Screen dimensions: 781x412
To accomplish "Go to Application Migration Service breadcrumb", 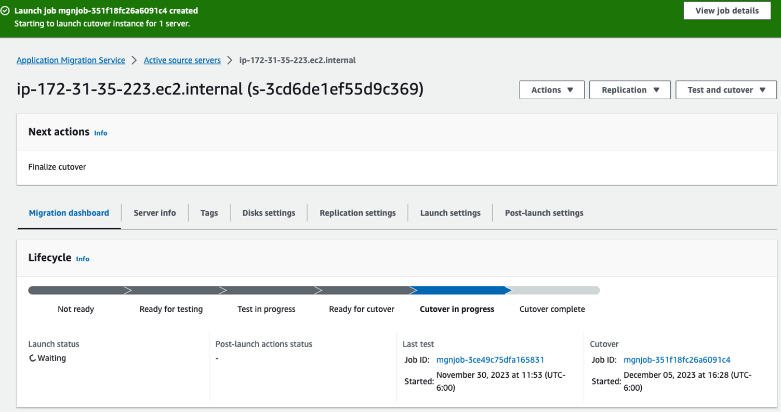I will [x=71, y=60].
